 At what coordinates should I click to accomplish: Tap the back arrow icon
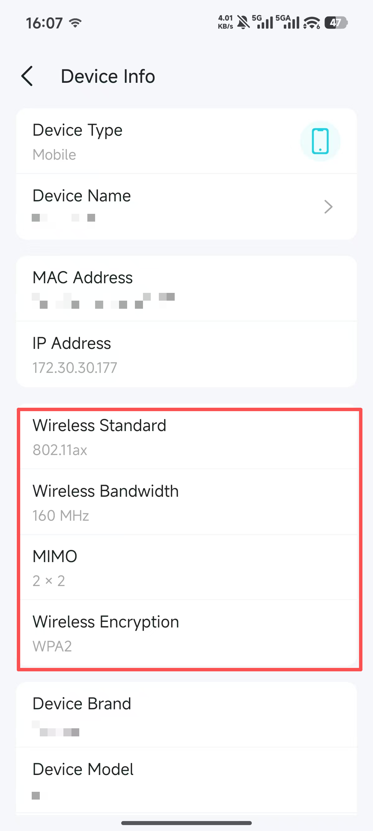[27, 77]
